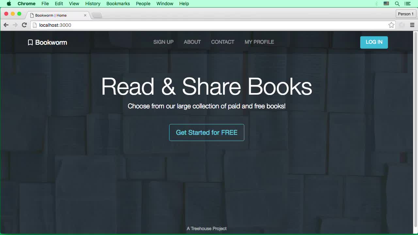Open Notification Center list icon

pyautogui.click(x=407, y=4)
